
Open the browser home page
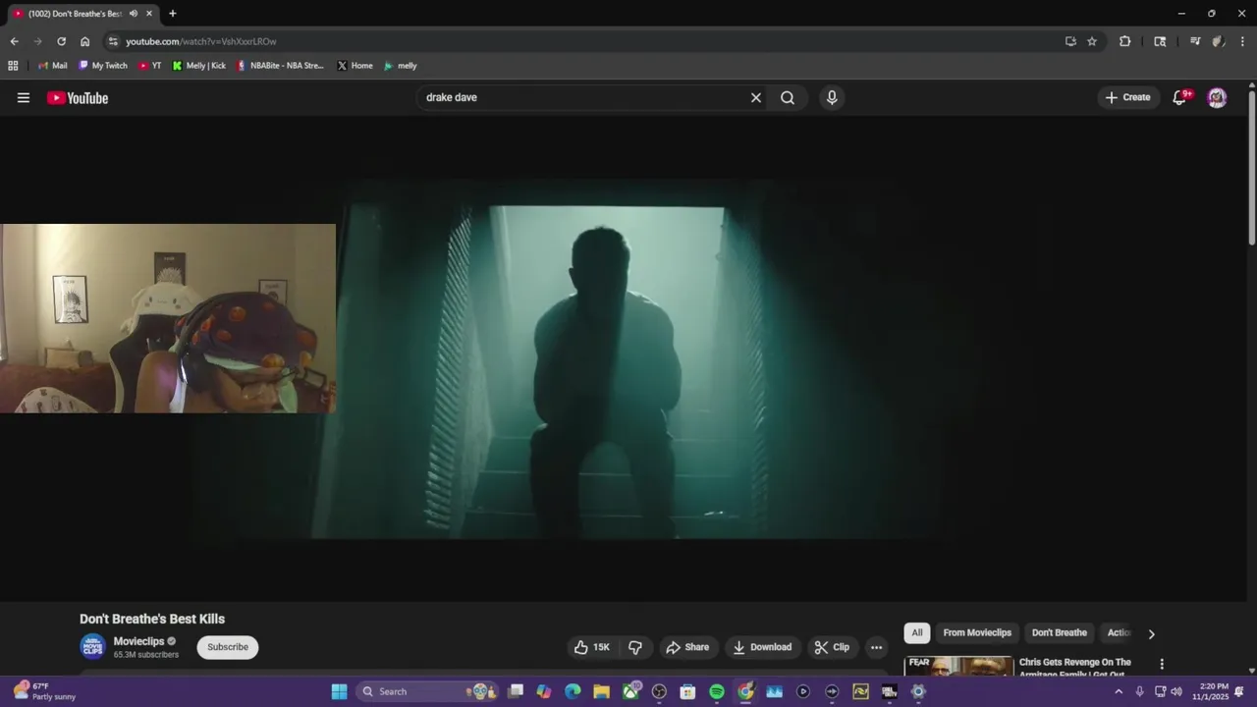pyautogui.click(x=84, y=41)
